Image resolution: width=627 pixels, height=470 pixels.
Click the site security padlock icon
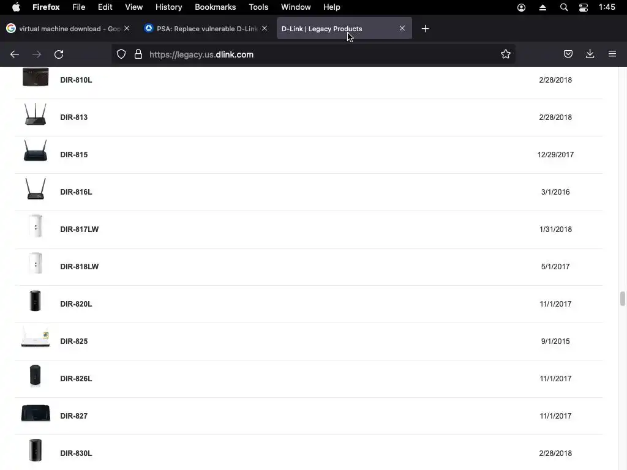[138, 54]
